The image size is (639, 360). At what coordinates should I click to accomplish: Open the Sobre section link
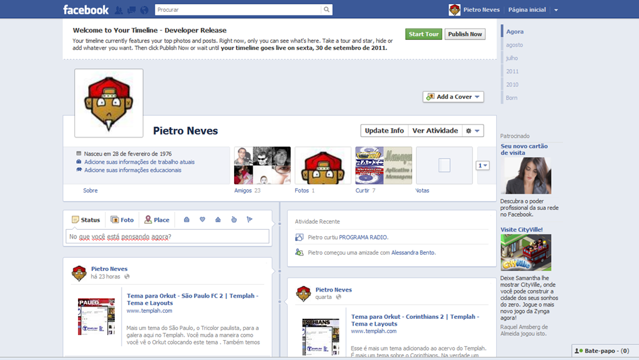point(90,191)
